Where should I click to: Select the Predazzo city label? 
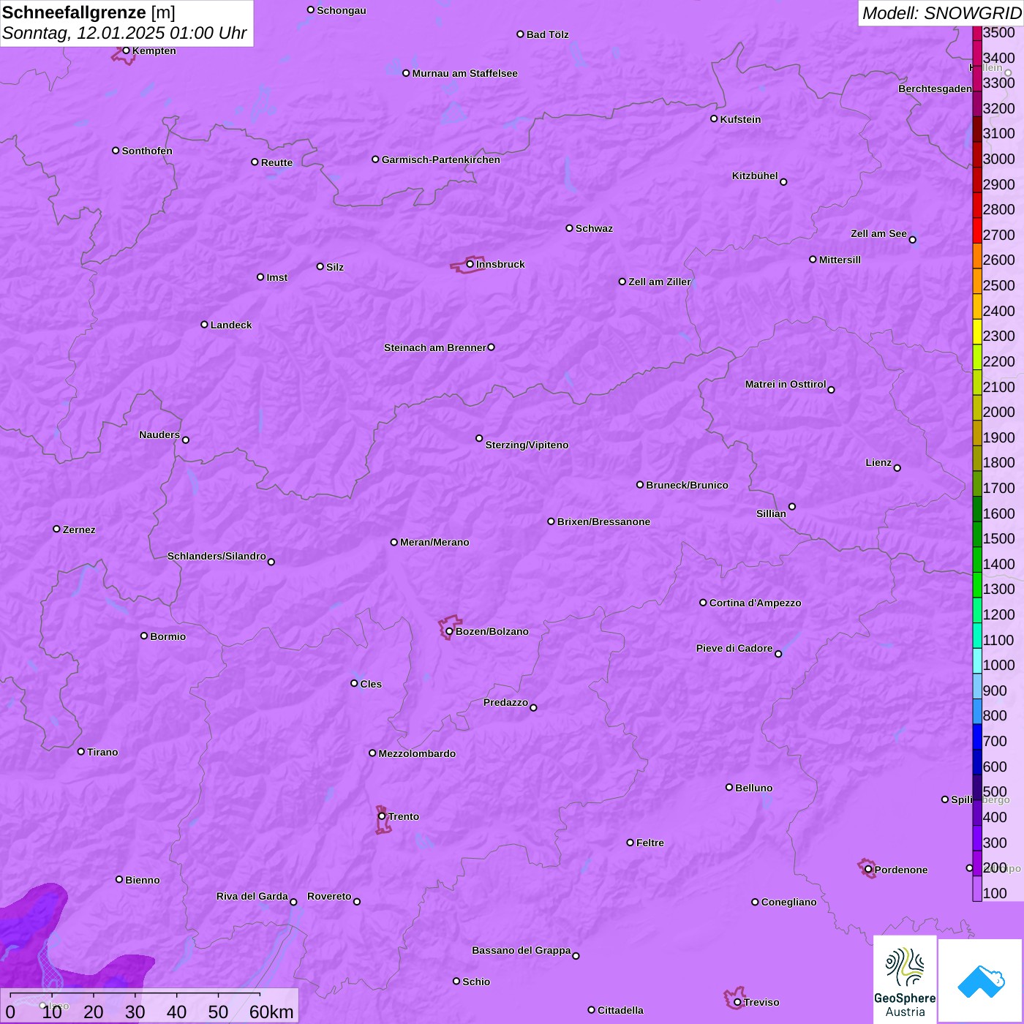[505, 702]
